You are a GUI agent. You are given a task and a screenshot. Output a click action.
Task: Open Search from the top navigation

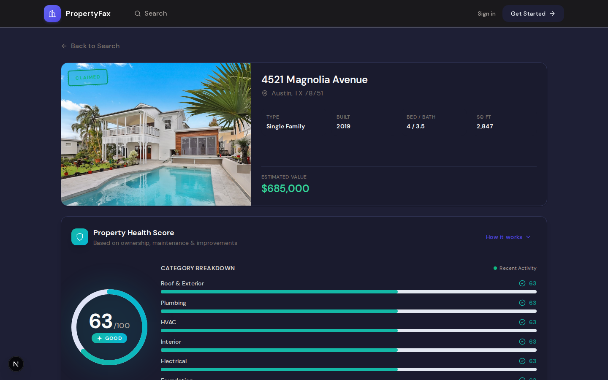pyautogui.click(x=151, y=14)
